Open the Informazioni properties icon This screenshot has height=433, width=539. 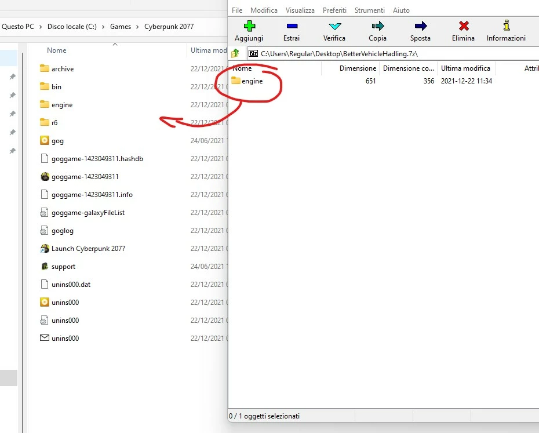(507, 26)
